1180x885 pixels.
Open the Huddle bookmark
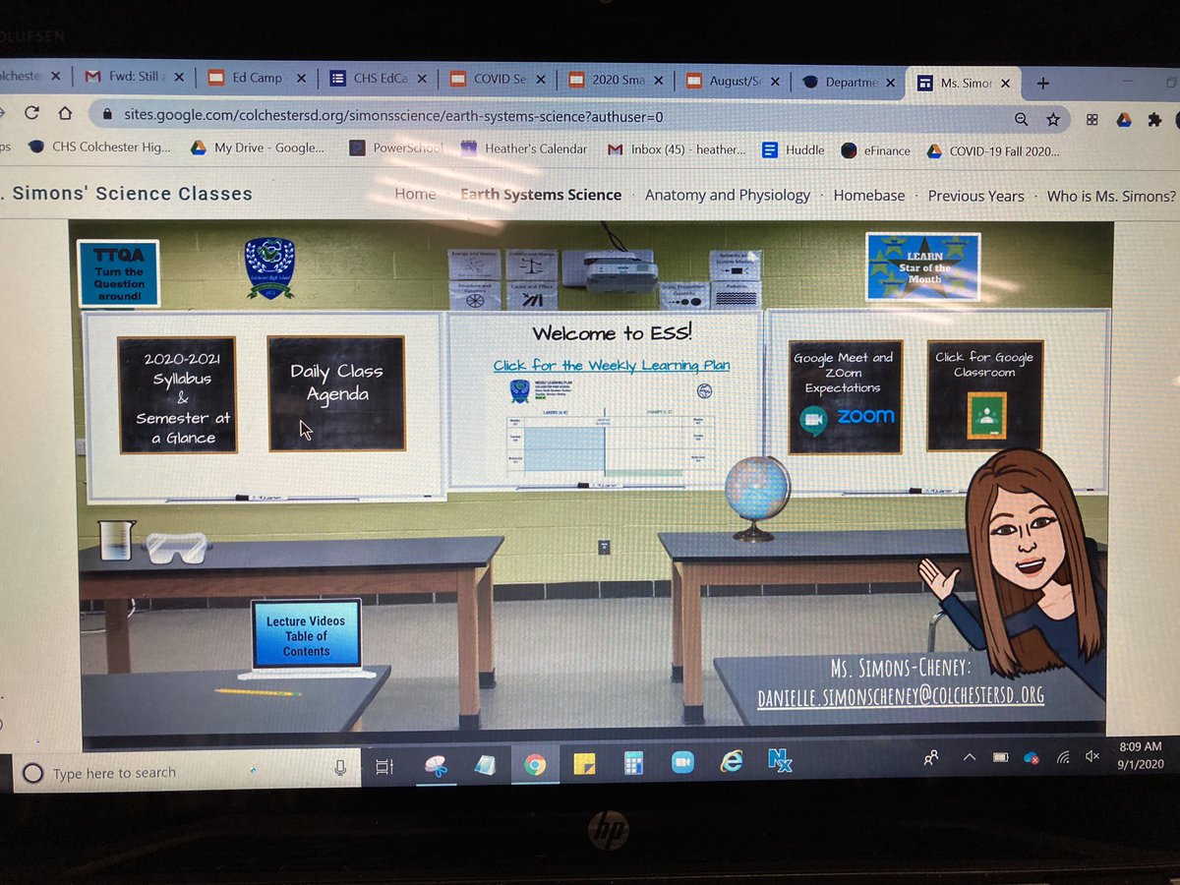[x=794, y=150]
